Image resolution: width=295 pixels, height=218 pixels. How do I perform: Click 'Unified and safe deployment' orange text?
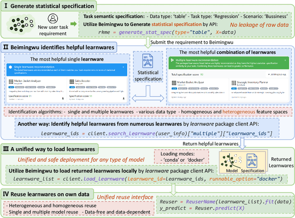(81, 160)
